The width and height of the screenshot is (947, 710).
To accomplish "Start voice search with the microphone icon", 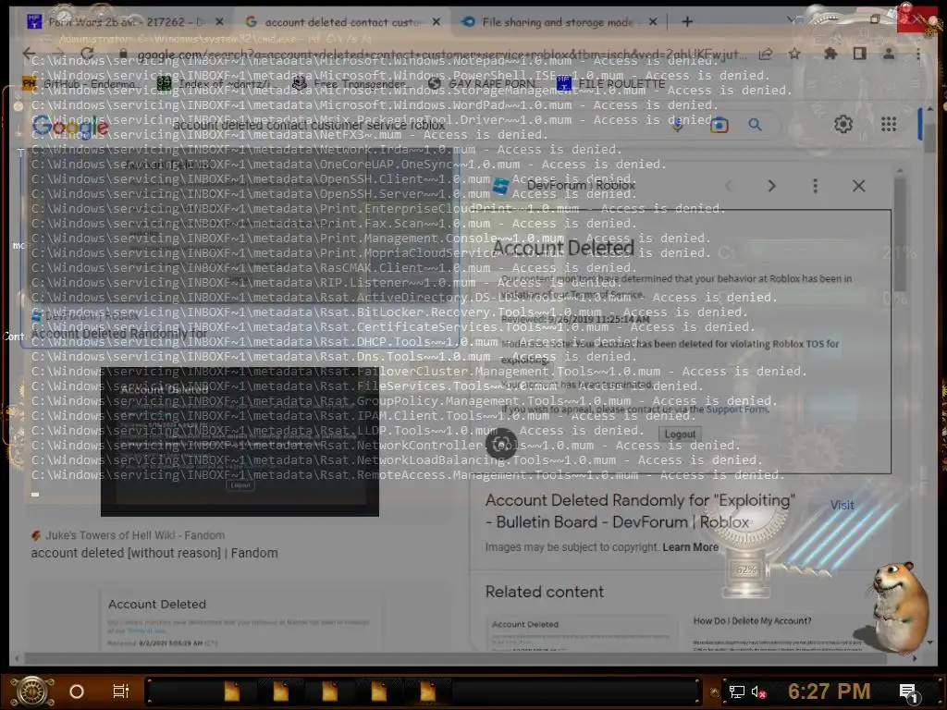I will (678, 125).
